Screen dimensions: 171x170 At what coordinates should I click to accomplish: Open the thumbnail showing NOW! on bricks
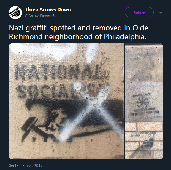(x=144, y=140)
